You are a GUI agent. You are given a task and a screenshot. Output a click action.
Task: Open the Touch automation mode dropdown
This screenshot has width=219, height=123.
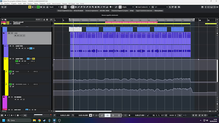[54, 7]
